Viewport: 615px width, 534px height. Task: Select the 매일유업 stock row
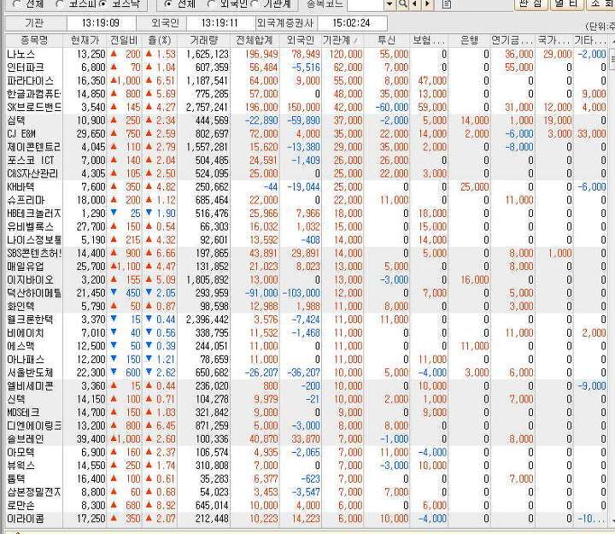307,267
